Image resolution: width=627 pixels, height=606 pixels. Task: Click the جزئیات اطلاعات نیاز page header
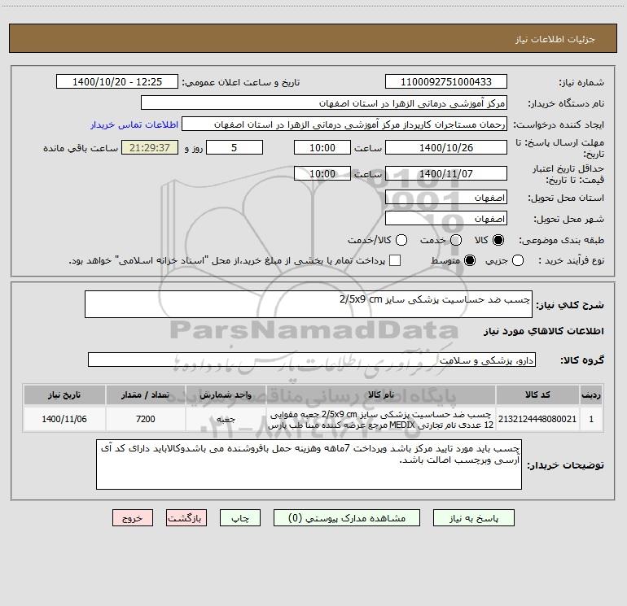[x=555, y=39]
